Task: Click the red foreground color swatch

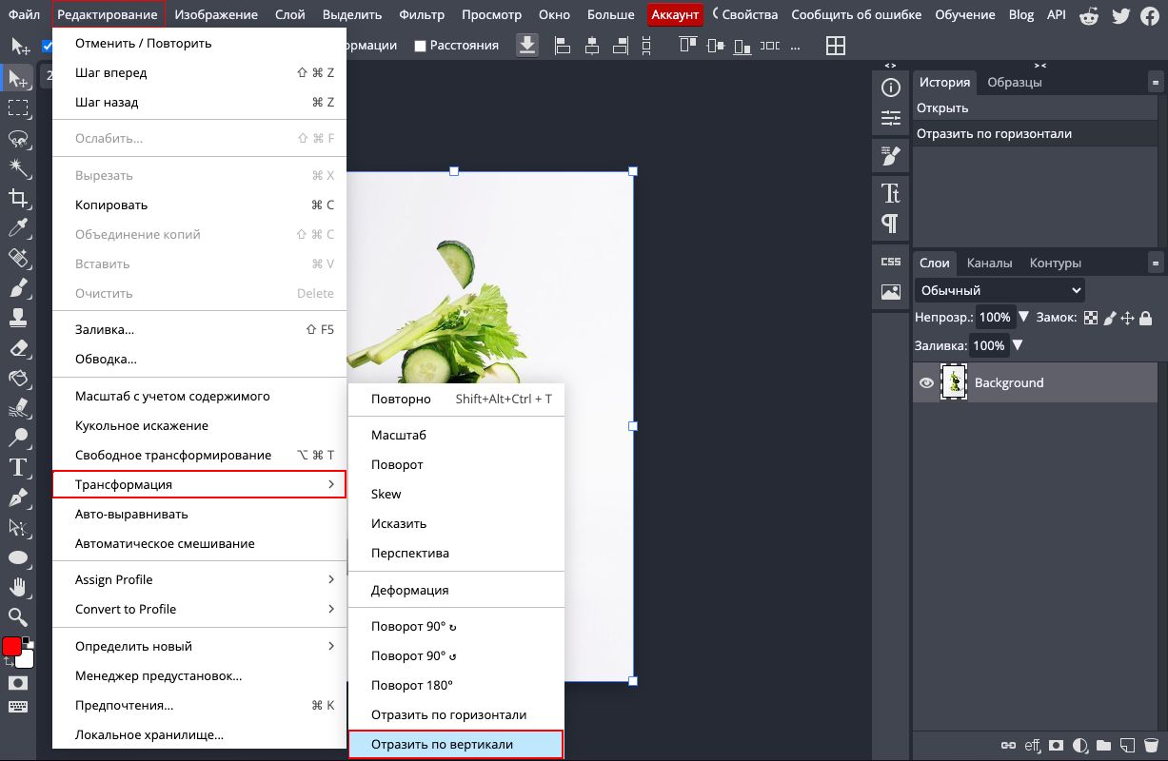Action: (11, 647)
